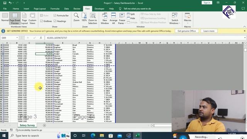
Task: Switch to the Home tab
Action: 15,8
